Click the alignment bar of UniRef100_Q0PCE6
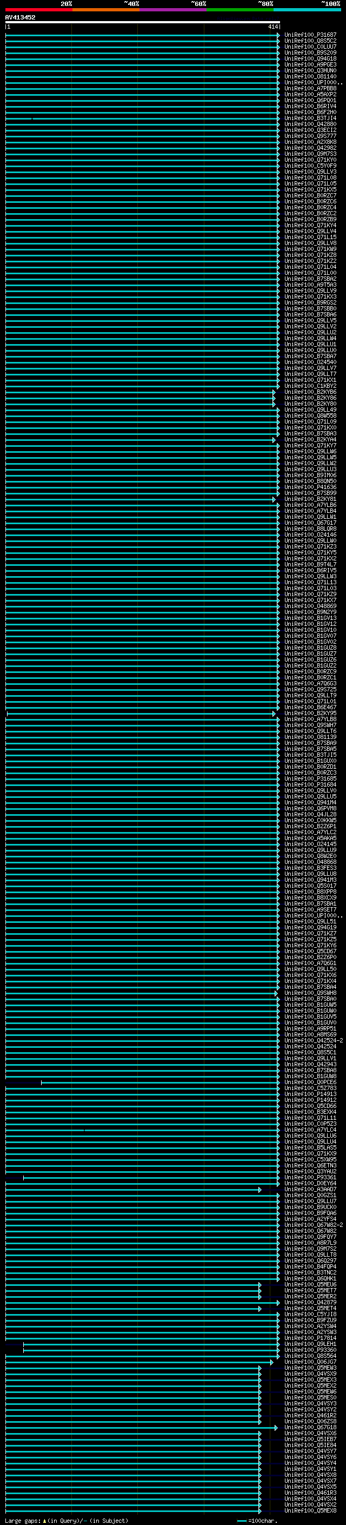This screenshot has height=1525, width=346. coord(159,1082)
